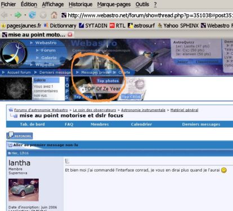Open Webastro bookmark in toolbar
Image resolution: width=233 pixels, height=211 pixels.
click(x=215, y=25)
